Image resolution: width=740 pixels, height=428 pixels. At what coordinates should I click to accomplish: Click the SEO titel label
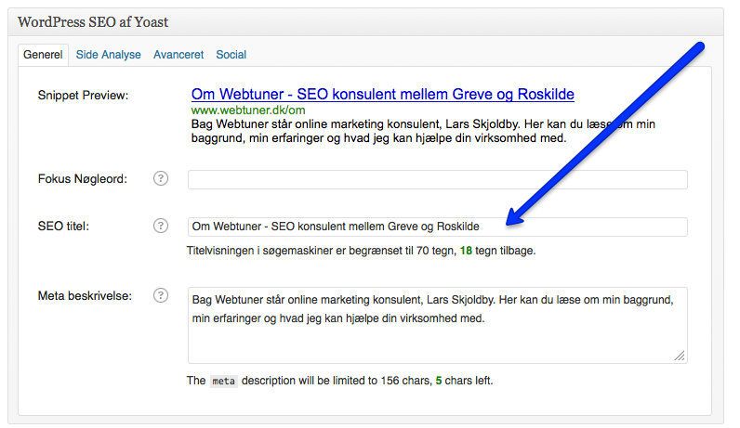pyautogui.click(x=63, y=227)
